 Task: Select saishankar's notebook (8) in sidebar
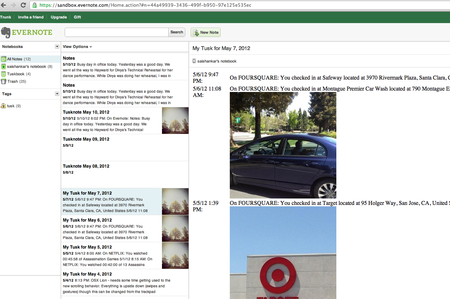(x=30, y=66)
